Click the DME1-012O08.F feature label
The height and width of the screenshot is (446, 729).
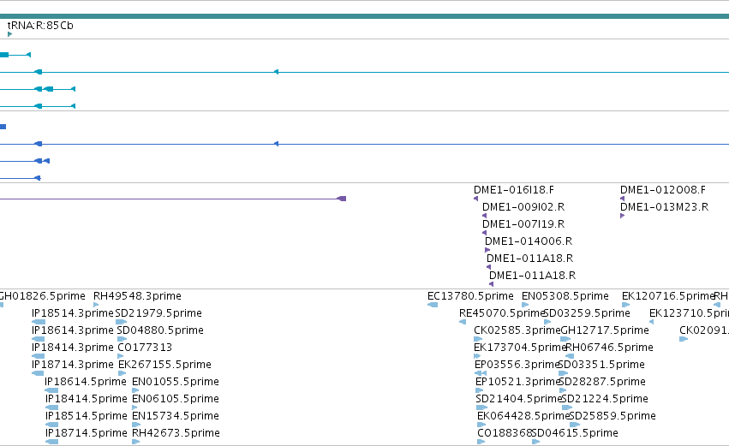pos(662,190)
